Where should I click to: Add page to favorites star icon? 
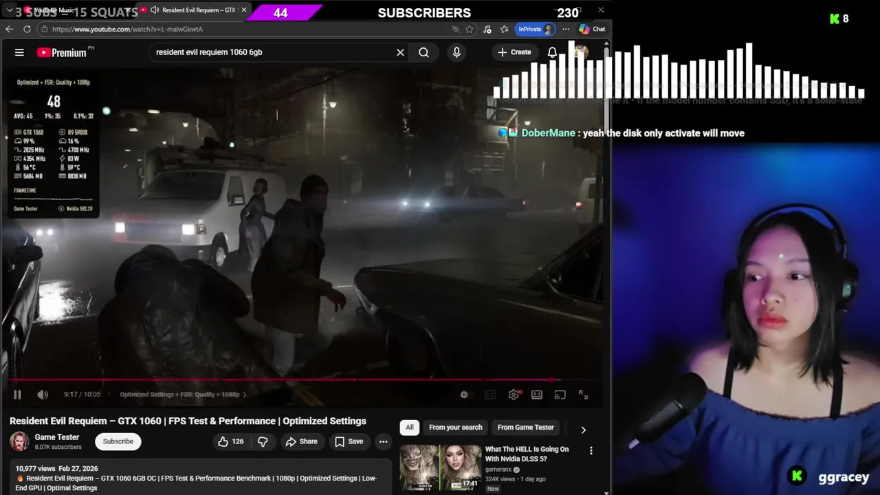point(470,29)
